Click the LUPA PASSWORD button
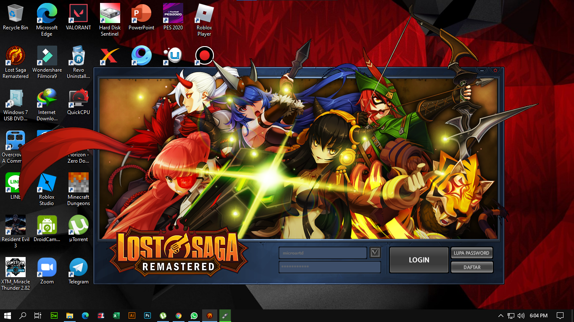Screen dimensions: 574x322 coord(471,253)
